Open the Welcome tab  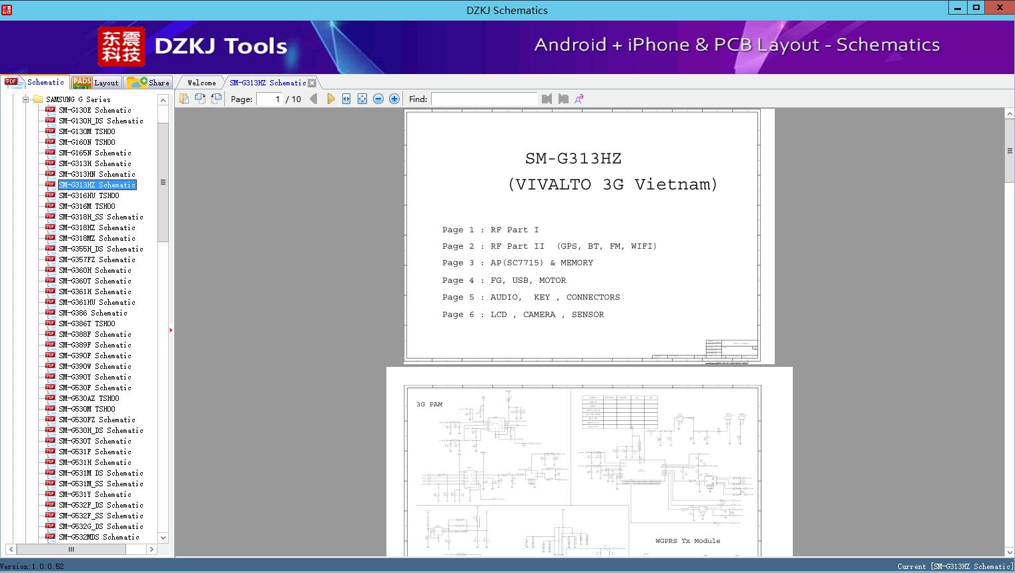(201, 83)
